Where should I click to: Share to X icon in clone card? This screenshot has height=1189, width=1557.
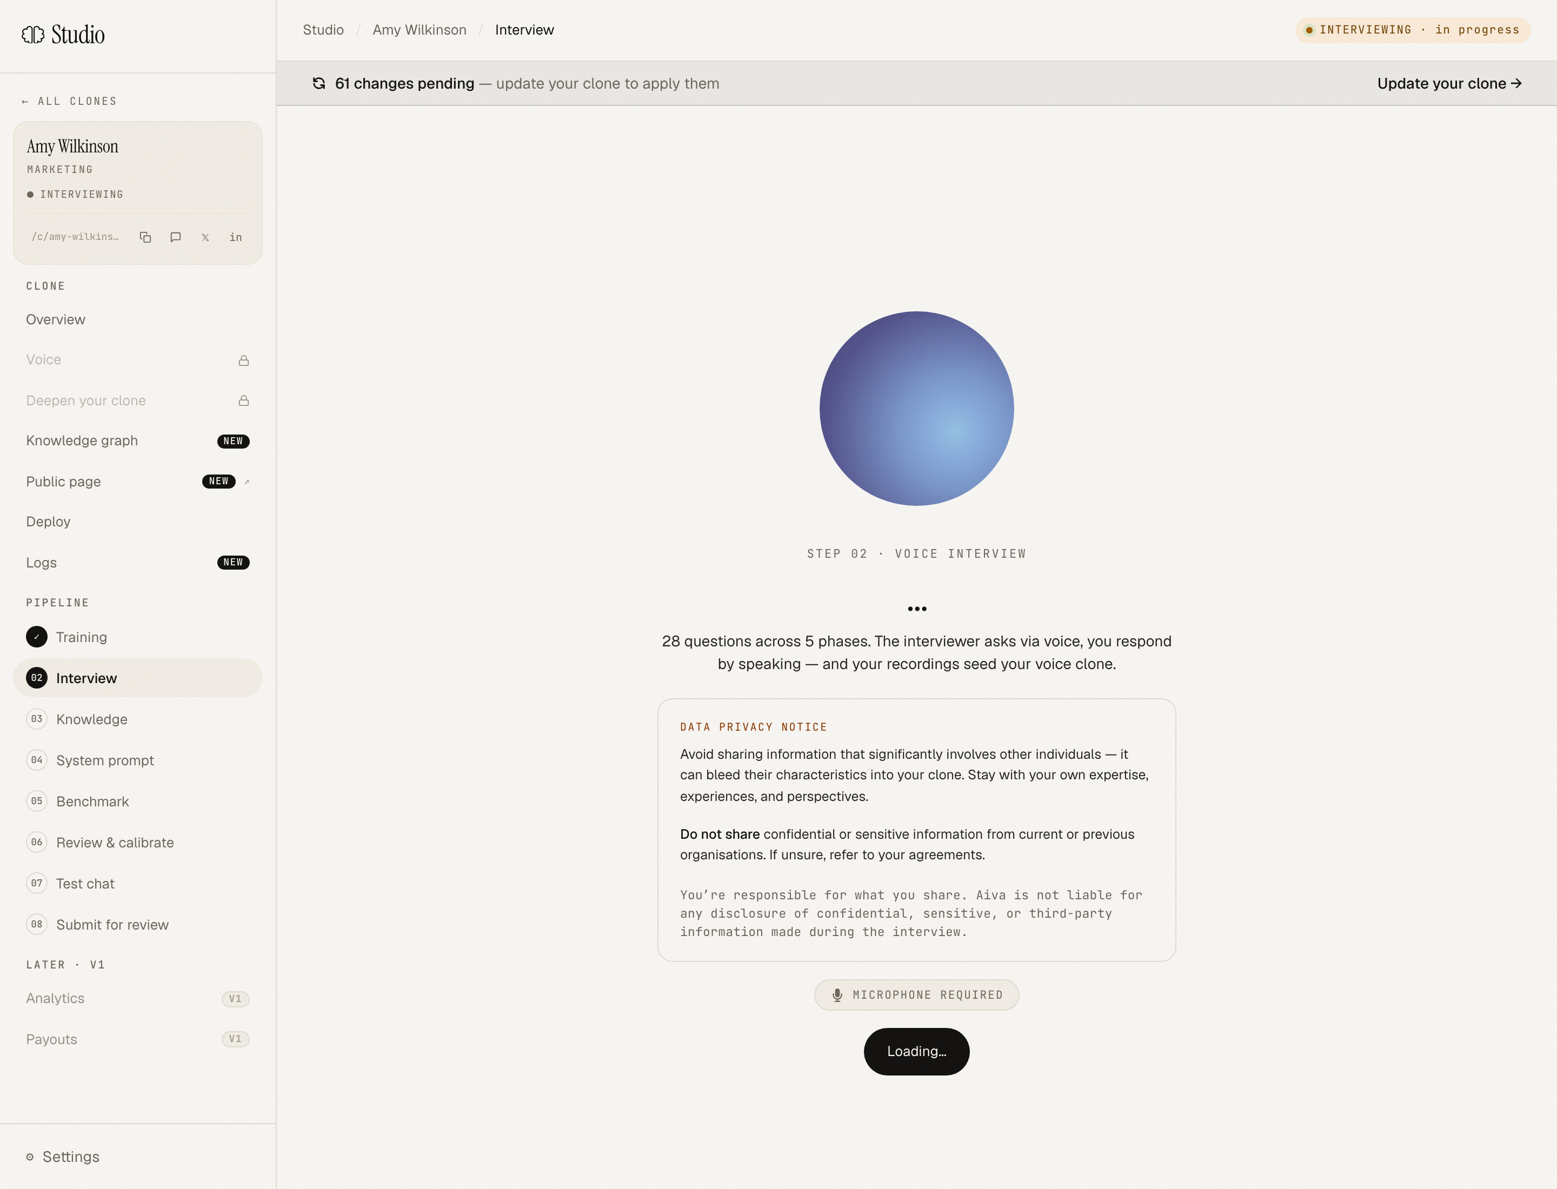205,237
